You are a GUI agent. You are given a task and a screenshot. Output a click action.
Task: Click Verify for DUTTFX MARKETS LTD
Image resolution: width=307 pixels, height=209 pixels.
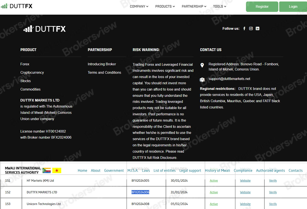[x=273, y=192]
